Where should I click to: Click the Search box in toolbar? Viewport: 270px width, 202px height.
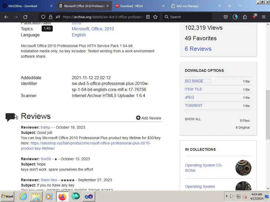187,17
